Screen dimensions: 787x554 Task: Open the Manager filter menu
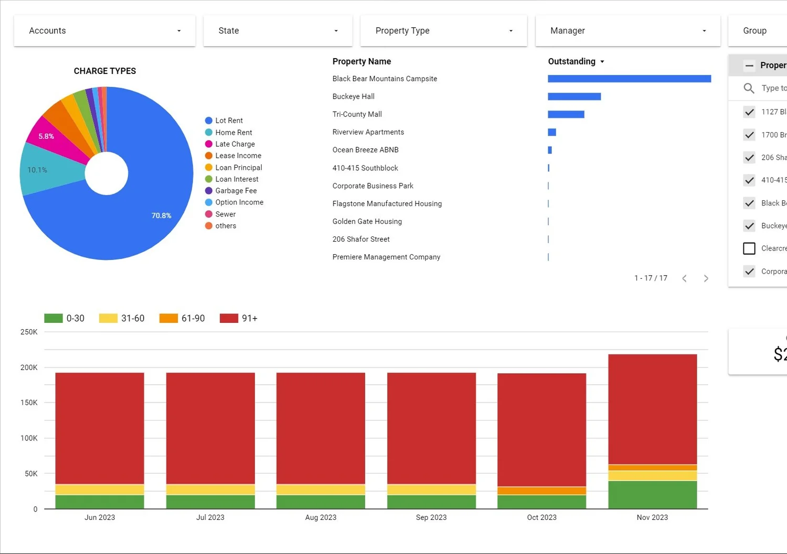click(x=704, y=30)
